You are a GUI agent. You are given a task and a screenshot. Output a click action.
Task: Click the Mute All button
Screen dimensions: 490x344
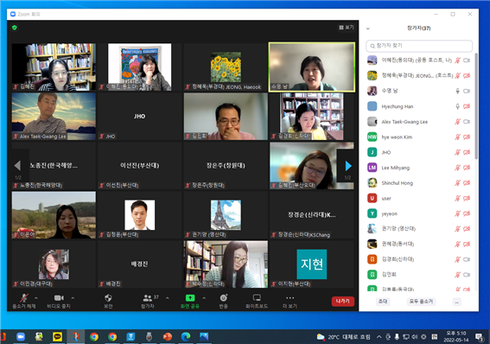tap(421, 302)
